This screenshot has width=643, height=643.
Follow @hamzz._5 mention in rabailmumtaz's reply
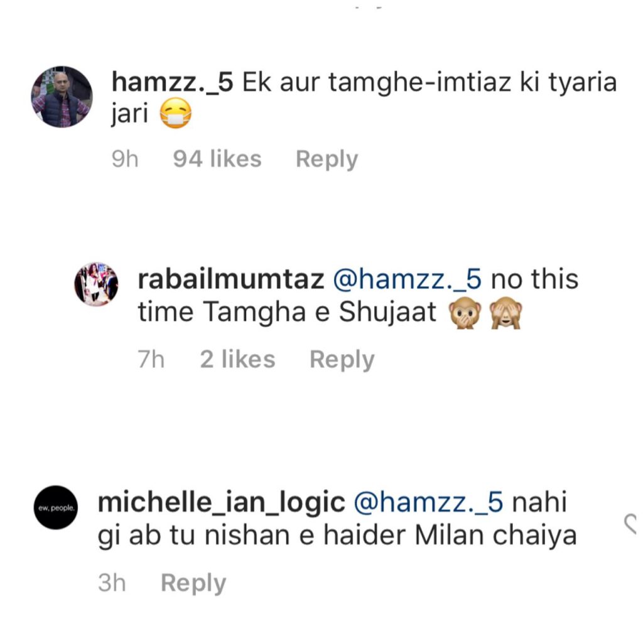pos(407,279)
